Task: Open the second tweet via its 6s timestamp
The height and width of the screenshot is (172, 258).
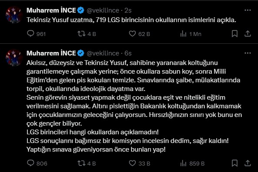Action: (128, 53)
